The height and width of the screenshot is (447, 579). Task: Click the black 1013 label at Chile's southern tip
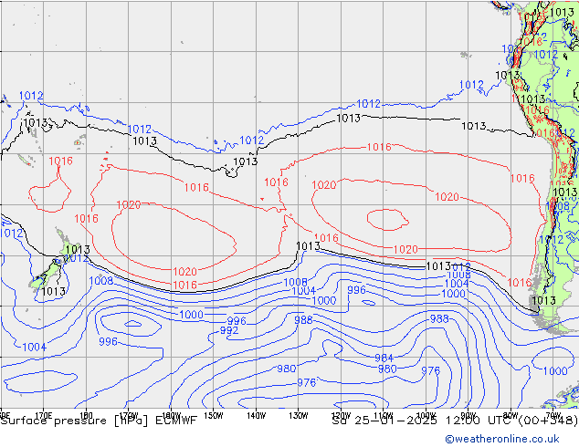pos(544,300)
